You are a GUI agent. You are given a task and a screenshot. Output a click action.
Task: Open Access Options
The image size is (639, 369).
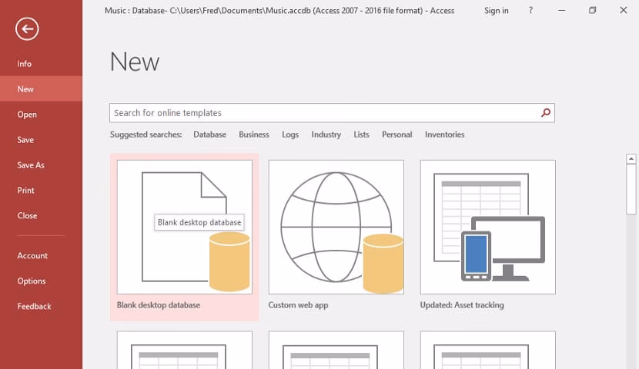[41, 281]
